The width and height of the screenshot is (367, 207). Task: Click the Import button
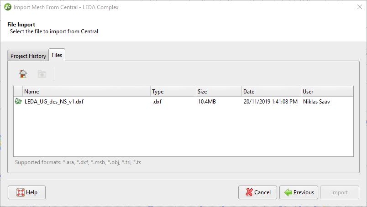pyautogui.click(x=340, y=192)
